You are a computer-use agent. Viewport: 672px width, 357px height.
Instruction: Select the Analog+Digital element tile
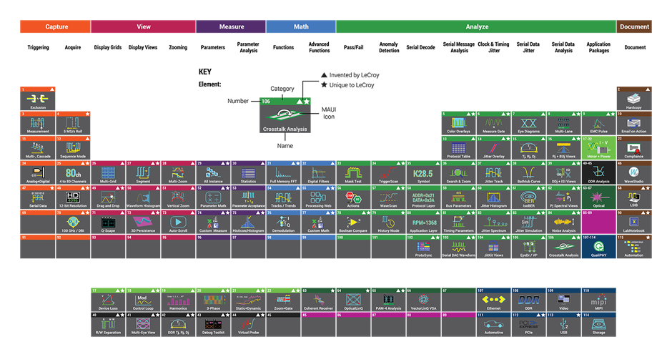38,173
